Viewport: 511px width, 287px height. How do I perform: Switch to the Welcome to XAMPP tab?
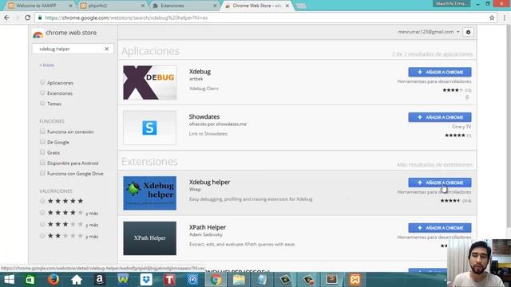41,6
